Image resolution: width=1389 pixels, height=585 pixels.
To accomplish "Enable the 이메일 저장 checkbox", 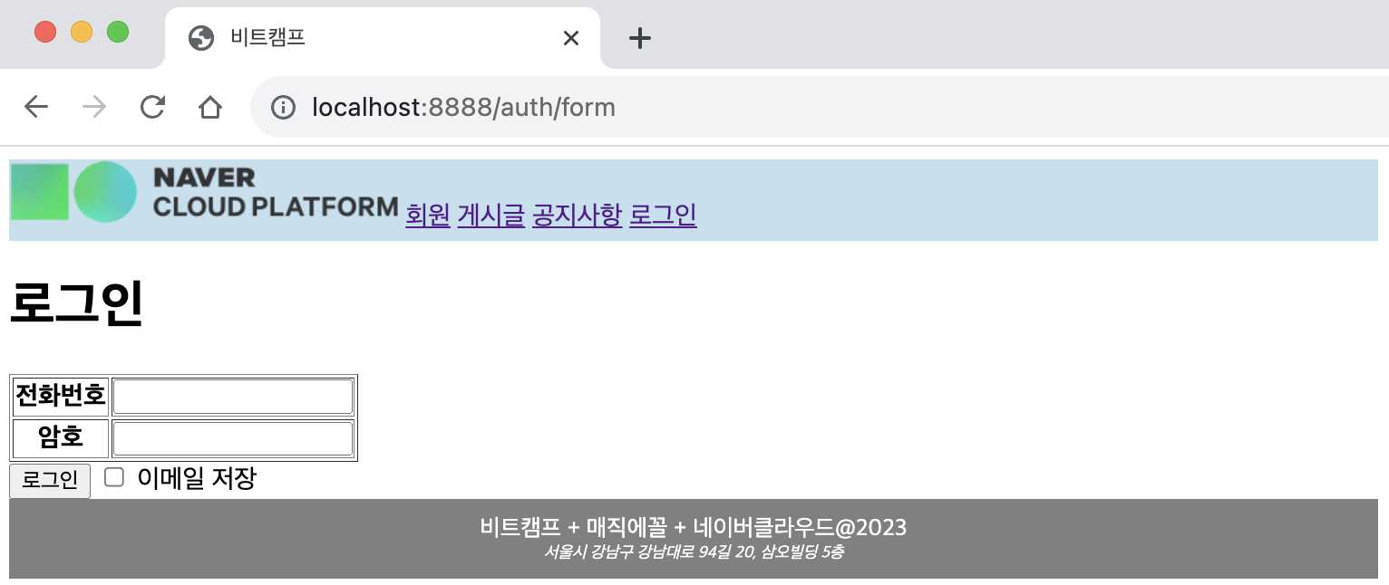I will (113, 477).
